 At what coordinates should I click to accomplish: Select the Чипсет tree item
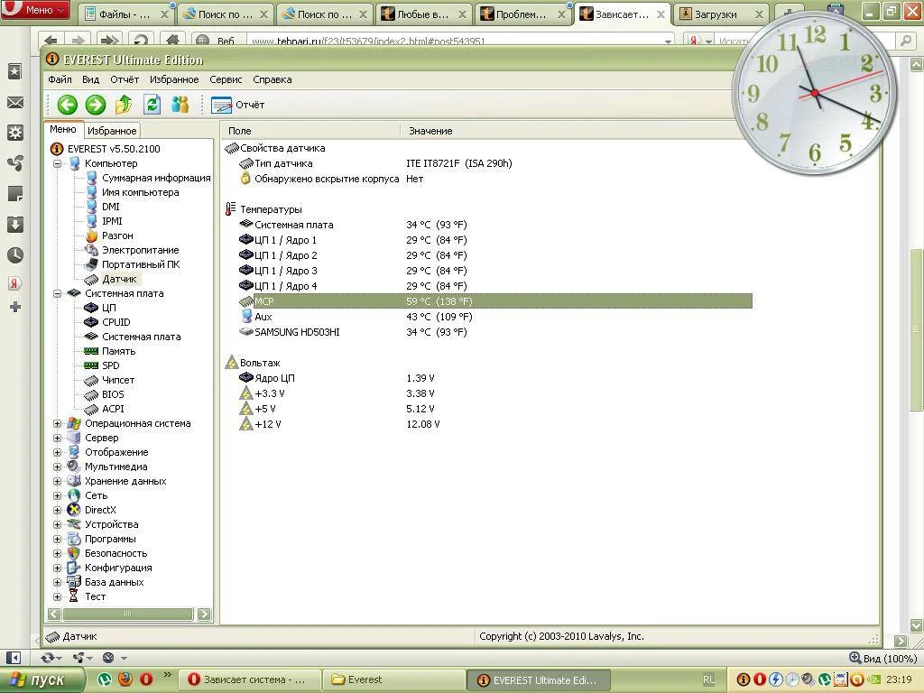118,380
